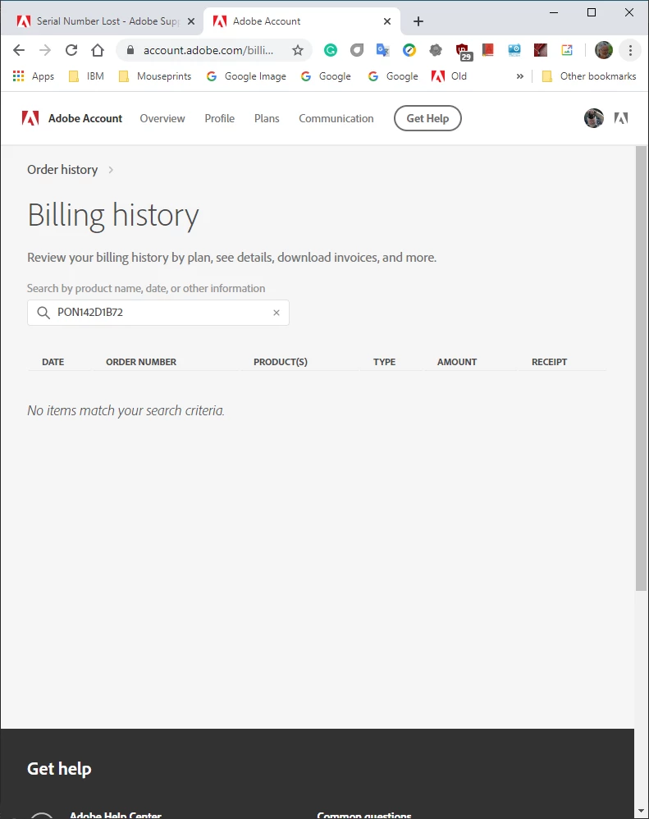
Task: Click the PRODUCT(S) column header
Action: (281, 362)
